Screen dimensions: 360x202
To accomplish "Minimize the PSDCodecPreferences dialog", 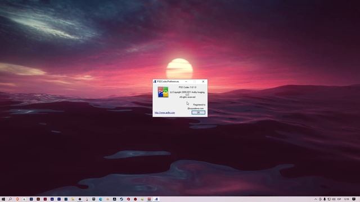I will click(x=186, y=81).
